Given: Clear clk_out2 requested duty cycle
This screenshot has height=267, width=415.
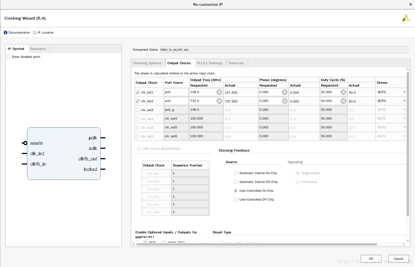Looking at the screenshot, I should click(x=343, y=101).
